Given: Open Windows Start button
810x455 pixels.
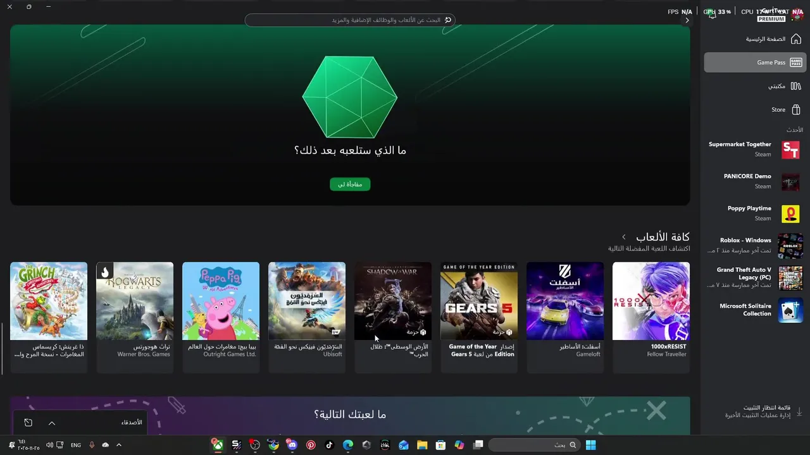Looking at the screenshot, I should (x=590, y=445).
